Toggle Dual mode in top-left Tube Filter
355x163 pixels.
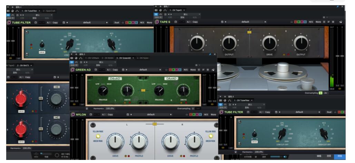pyautogui.click(x=117, y=23)
